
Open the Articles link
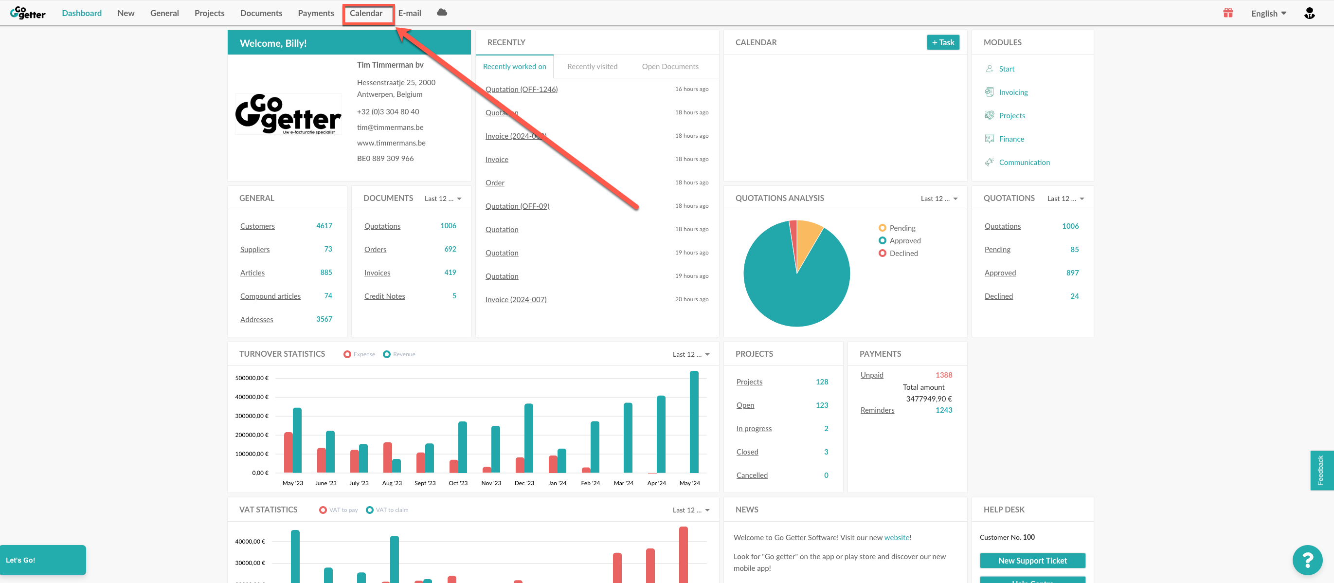pos(252,273)
